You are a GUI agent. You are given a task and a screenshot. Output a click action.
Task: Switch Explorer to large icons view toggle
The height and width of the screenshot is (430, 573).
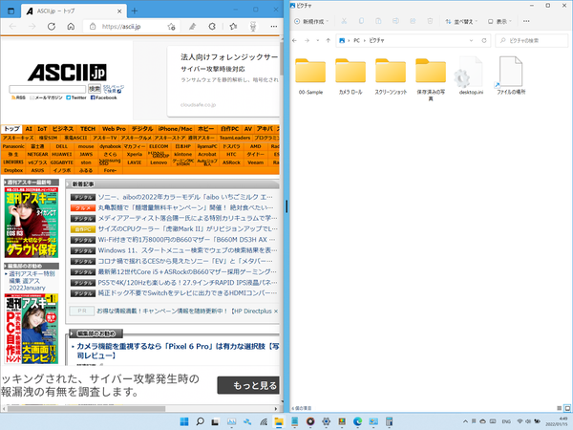coord(566,408)
